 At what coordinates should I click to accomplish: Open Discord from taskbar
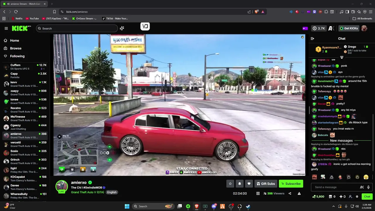214,206
